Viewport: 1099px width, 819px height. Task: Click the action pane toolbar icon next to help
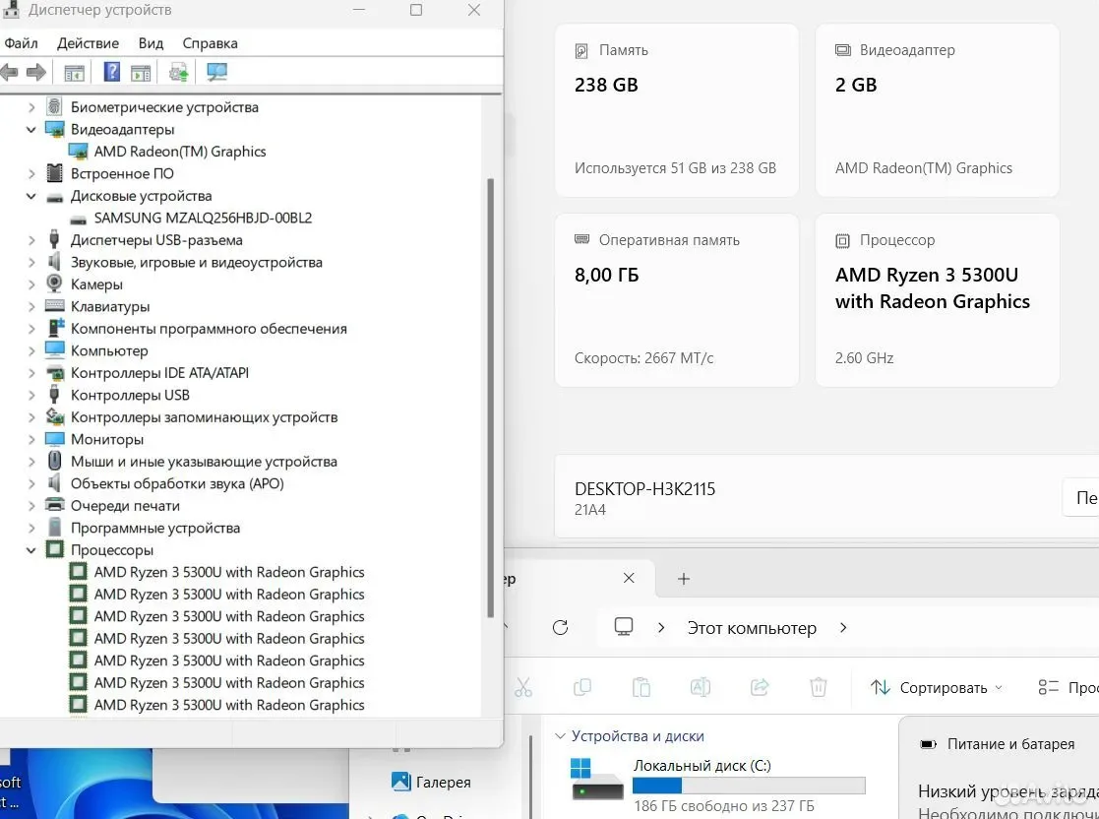[x=141, y=72]
